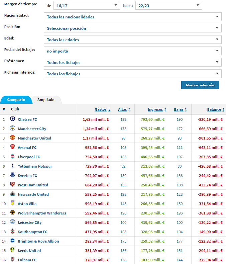
Task: Open the Liverpool FC club link
Action: [29, 157]
